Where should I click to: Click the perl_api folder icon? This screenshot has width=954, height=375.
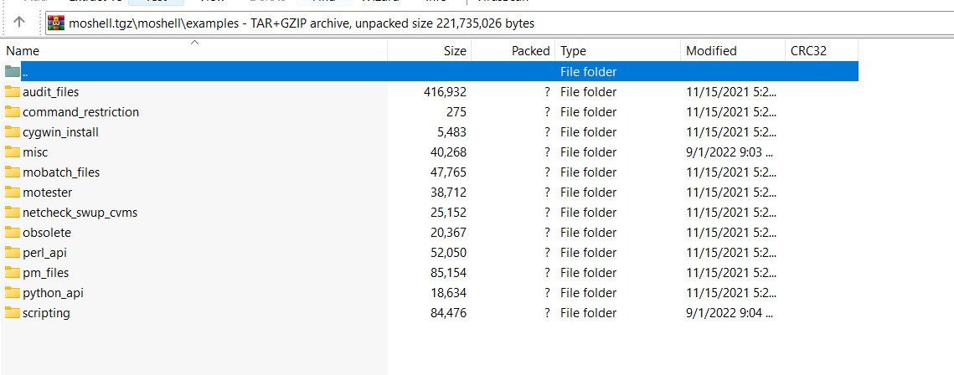point(13,252)
